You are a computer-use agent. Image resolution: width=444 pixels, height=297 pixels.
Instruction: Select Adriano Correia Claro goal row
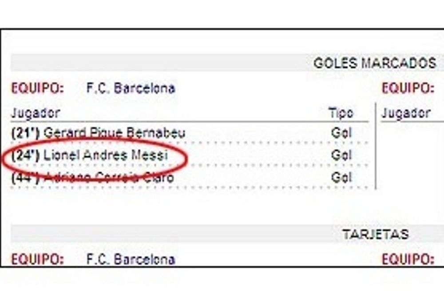click(x=189, y=178)
